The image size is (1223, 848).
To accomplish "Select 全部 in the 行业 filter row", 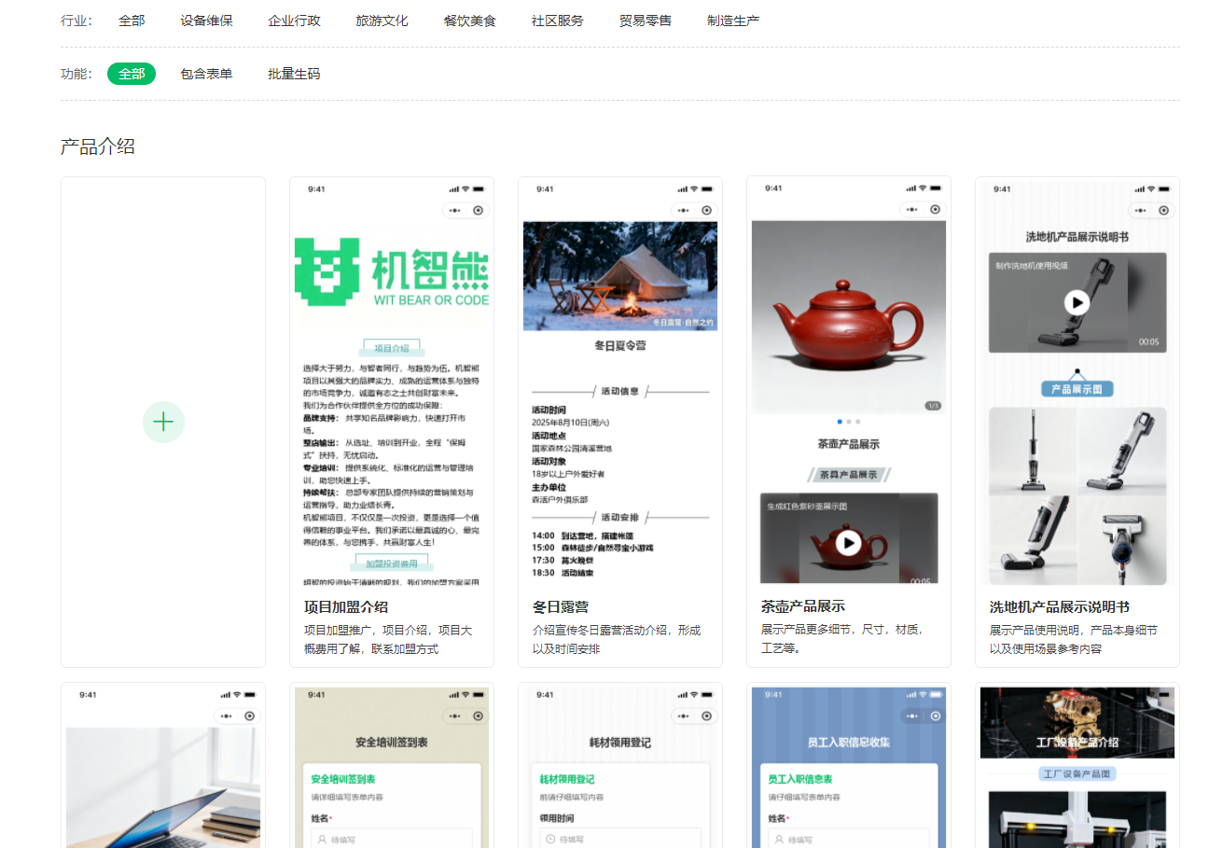I will [x=132, y=21].
